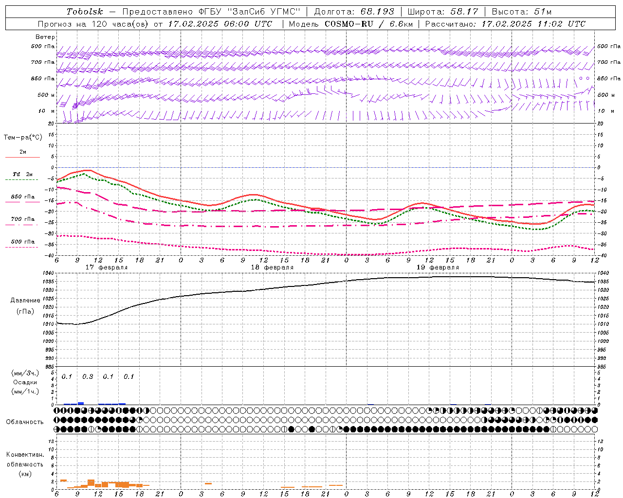Click the "Тем-ра(°C)" temperature label
Screen dimensions: 623x498
pyautogui.click(x=23, y=138)
